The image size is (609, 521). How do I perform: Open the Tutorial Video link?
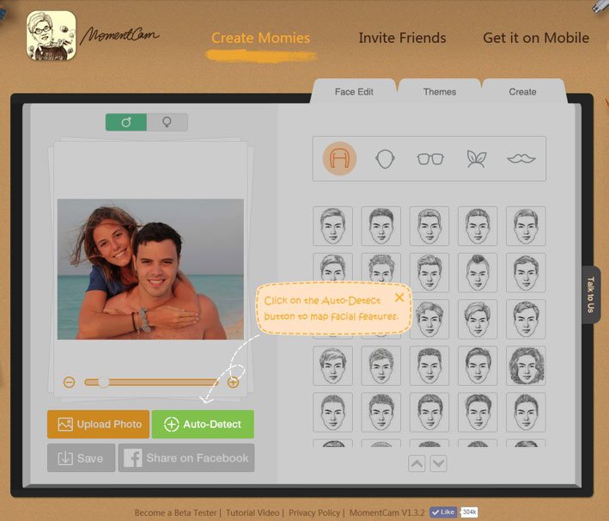tap(253, 512)
